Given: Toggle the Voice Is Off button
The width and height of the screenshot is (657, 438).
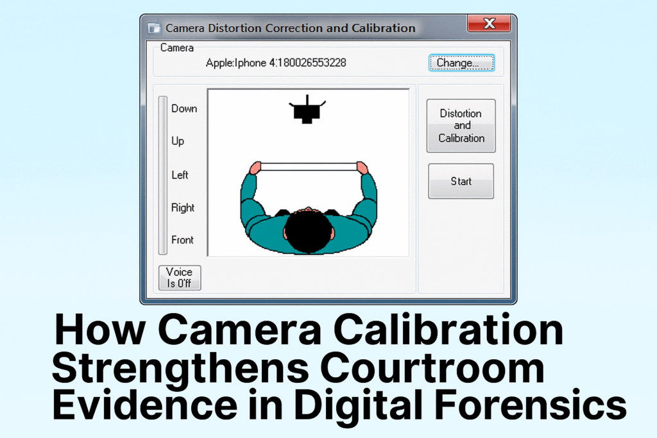Looking at the screenshot, I should pos(180,278).
